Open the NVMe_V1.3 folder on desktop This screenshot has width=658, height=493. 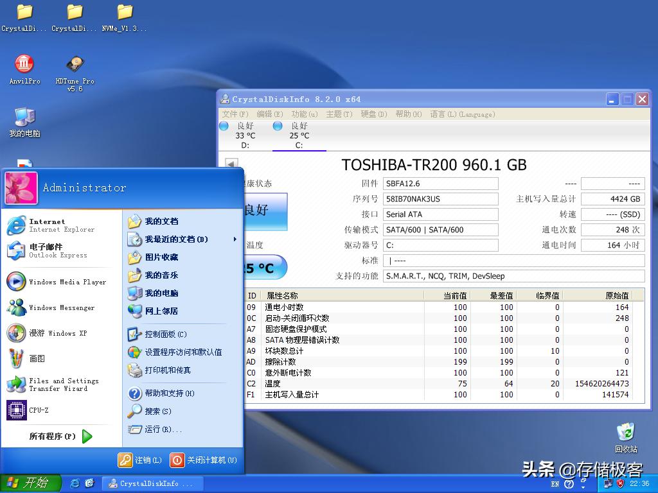[124, 18]
